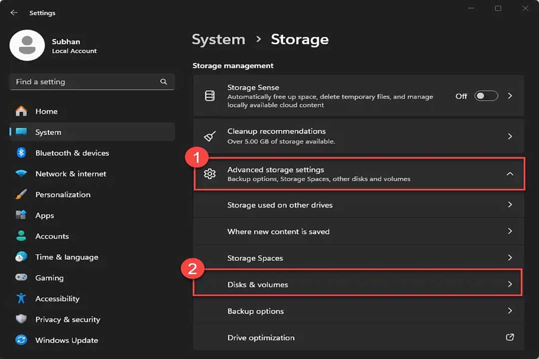The width and height of the screenshot is (539, 359).
Task: Open Windows Update section
Action: point(92,340)
